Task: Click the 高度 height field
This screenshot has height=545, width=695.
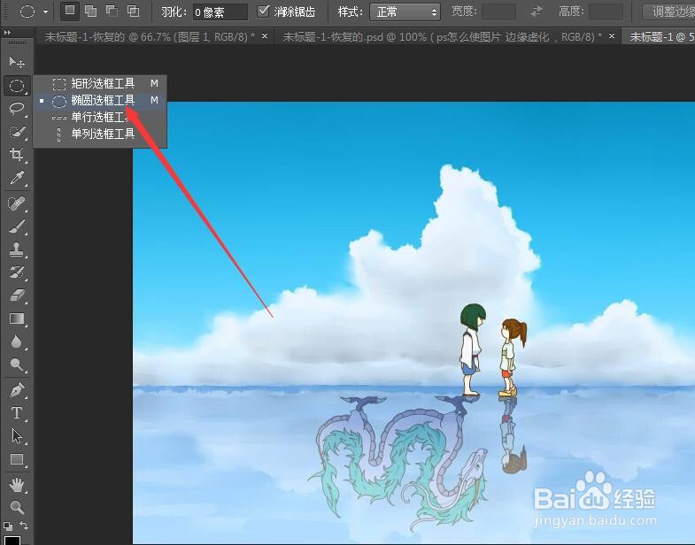Action: [x=606, y=12]
